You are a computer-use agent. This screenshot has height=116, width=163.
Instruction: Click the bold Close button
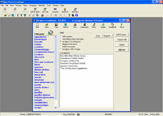pyautogui.click(x=122, y=50)
